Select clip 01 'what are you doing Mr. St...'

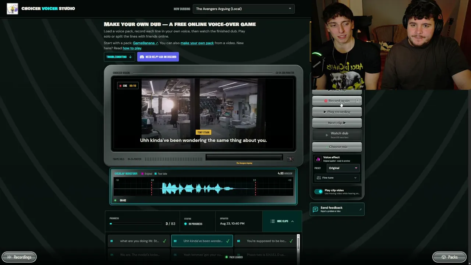click(x=139, y=241)
